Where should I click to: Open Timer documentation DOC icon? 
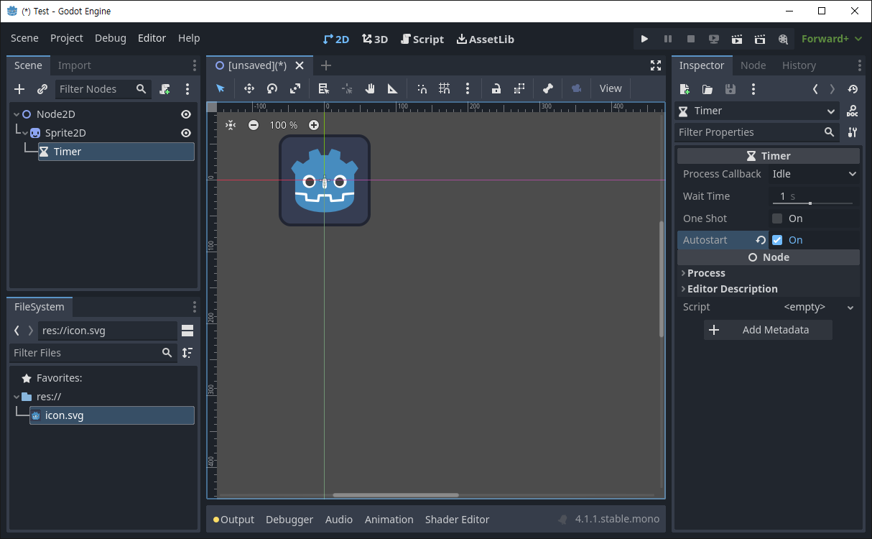pyautogui.click(x=853, y=111)
